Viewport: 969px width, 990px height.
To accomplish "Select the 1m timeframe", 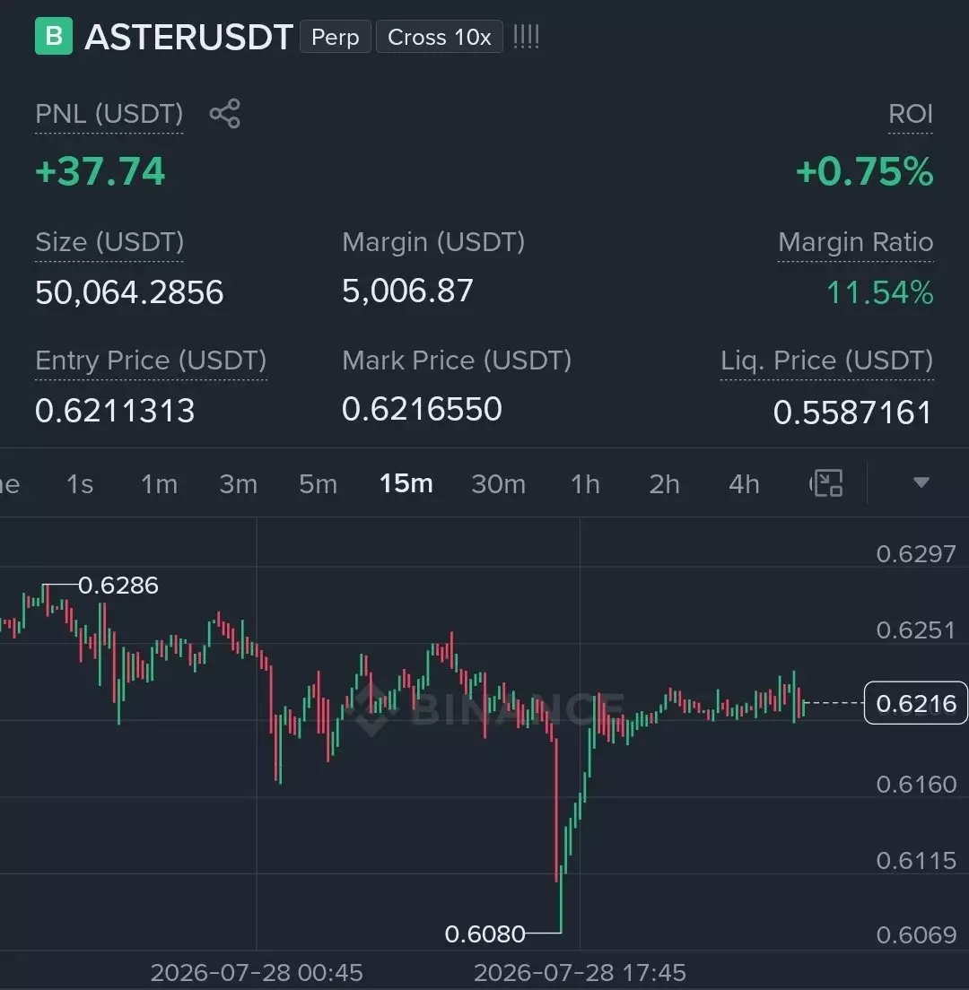I will point(159,484).
